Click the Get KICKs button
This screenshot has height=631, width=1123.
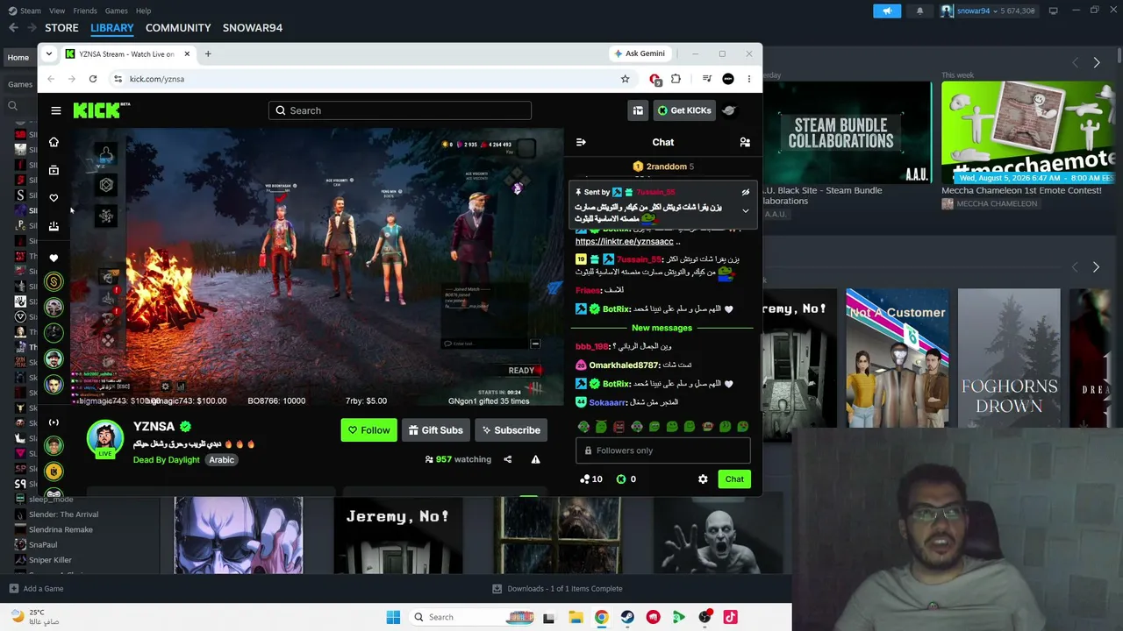[683, 110]
